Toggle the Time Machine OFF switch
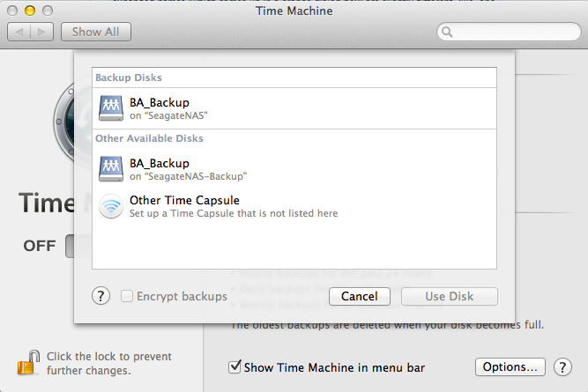Image resolution: width=588 pixels, height=392 pixels. tap(70, 246)
